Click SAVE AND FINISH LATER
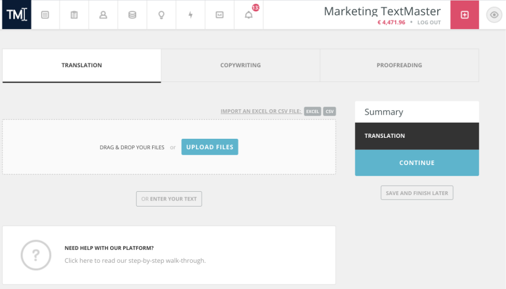This screenshot has height=289, width=506. tap(417, 193)
